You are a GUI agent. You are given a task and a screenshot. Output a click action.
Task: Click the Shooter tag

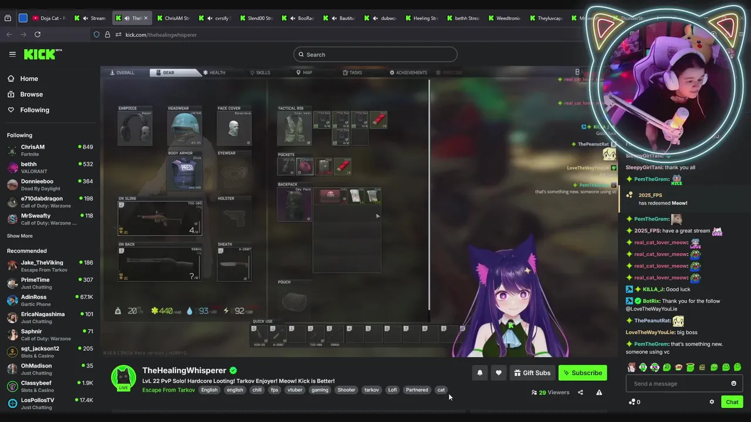[x=346, y=390]
